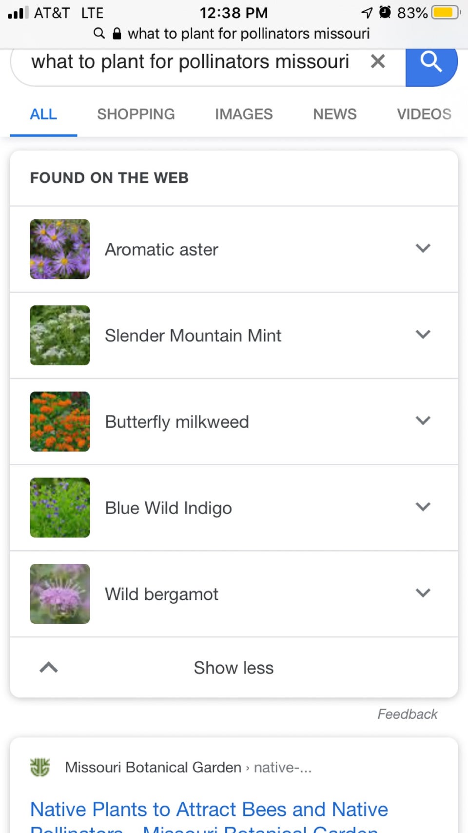The height and width of the screenshot is (833, 468).
Task: Tap the Missouri Botanical Garden site icon
Action: pyautogui.click(x=40, y=767)
